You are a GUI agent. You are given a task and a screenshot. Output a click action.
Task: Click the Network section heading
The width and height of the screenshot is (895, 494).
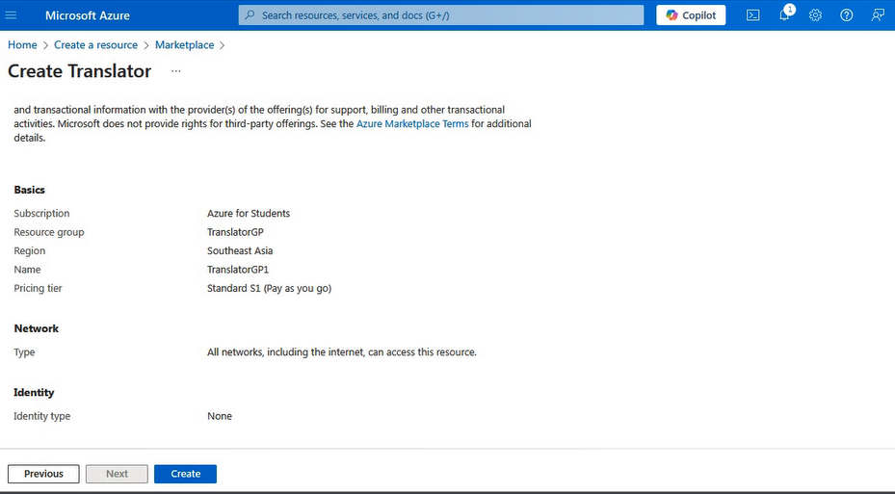pos(36,328)
